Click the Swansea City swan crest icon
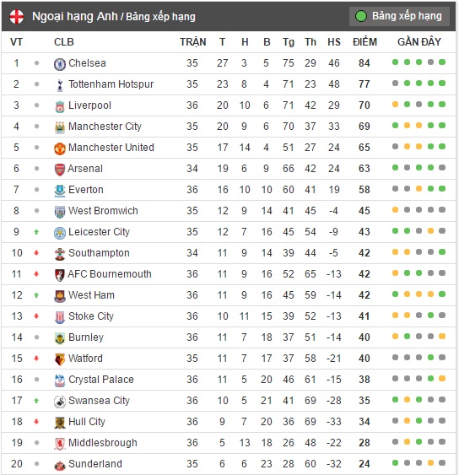 click(x=60, y=402)
